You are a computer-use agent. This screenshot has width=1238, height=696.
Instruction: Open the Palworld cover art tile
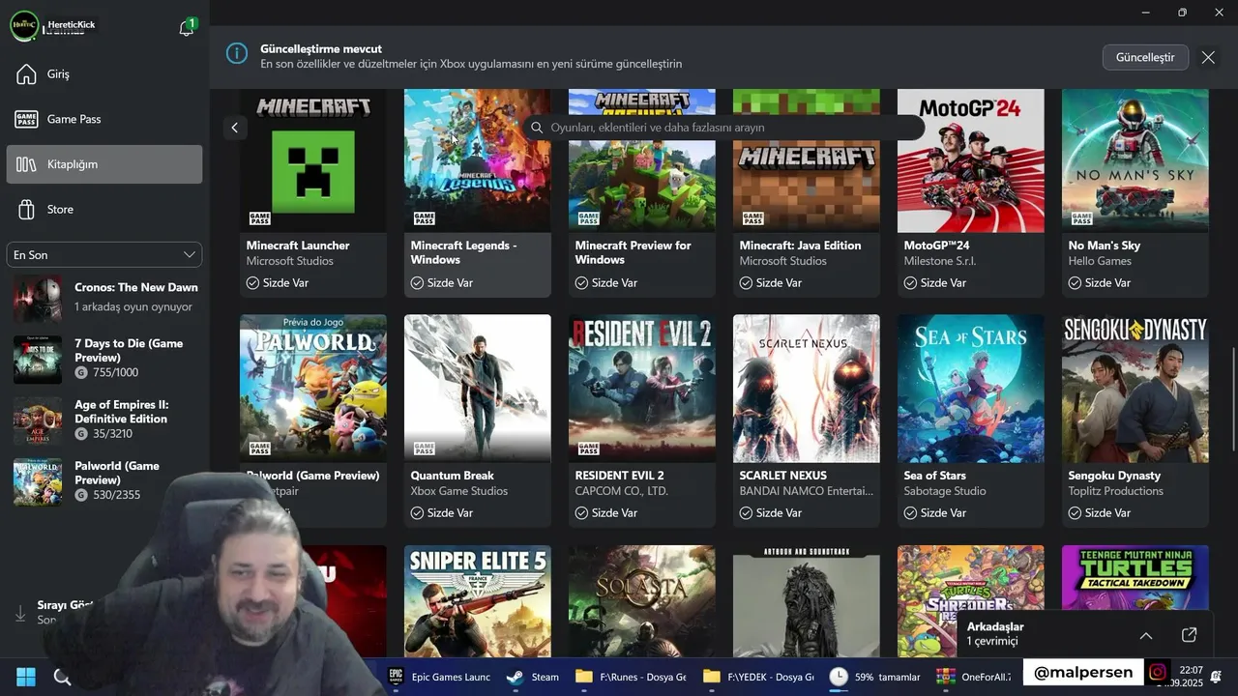[x=313, y=389]
